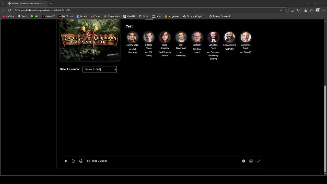The image size is (327, 184).
Task: Open a new browser tab
Action: coord(51,3)
